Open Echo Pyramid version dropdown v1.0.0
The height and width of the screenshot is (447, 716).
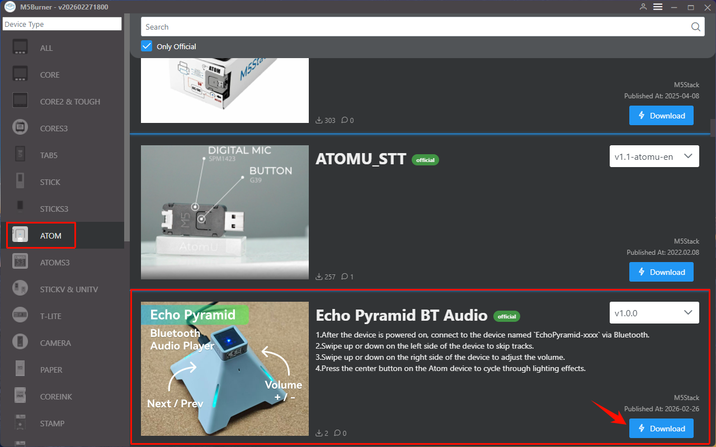coord(654,313)
